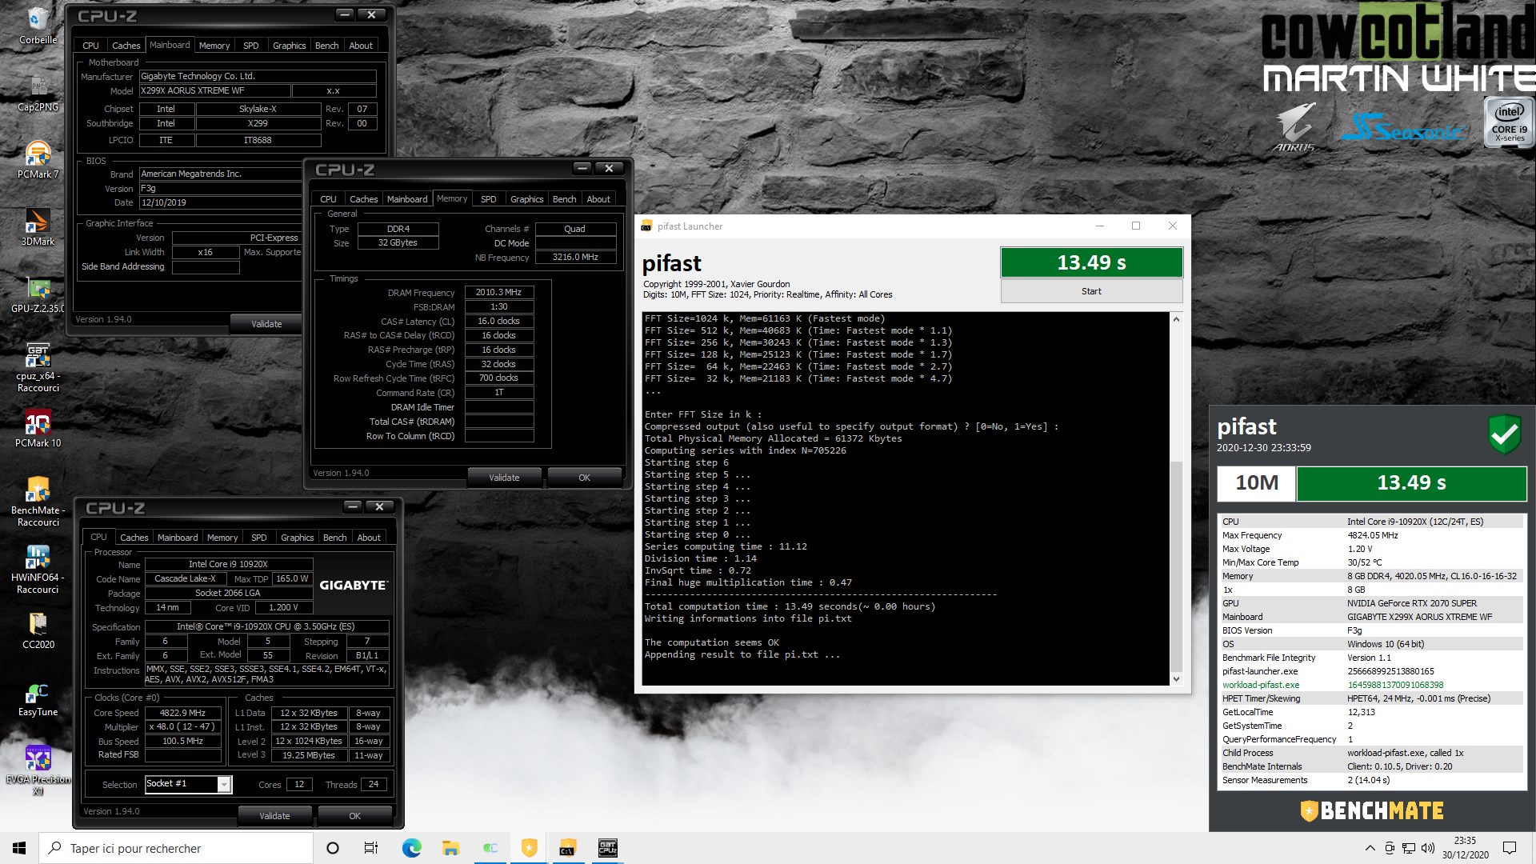
Task: Switch to pifast console taskbar icon
Action: tap(568, 848)
